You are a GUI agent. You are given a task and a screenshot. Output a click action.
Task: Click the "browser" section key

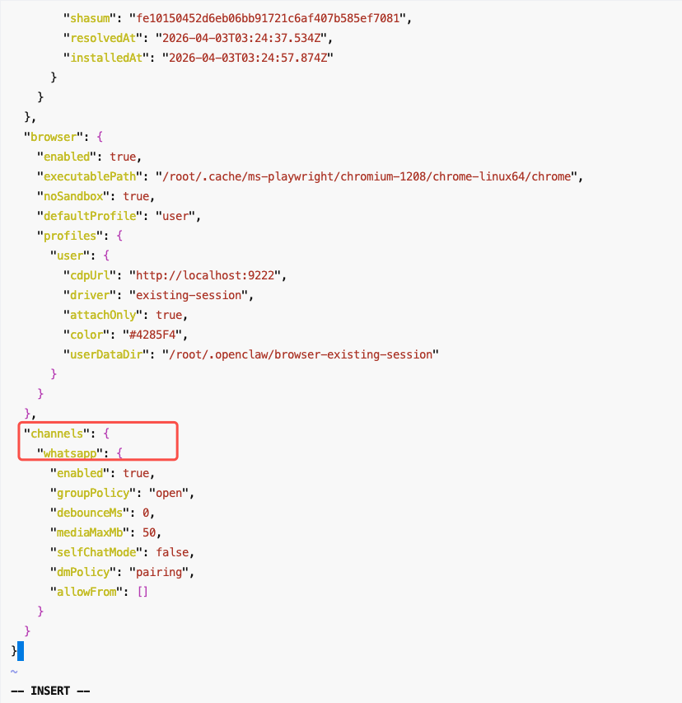54,137
